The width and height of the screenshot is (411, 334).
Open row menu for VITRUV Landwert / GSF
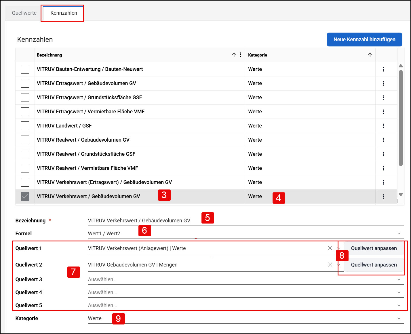[x=383, y=126]
